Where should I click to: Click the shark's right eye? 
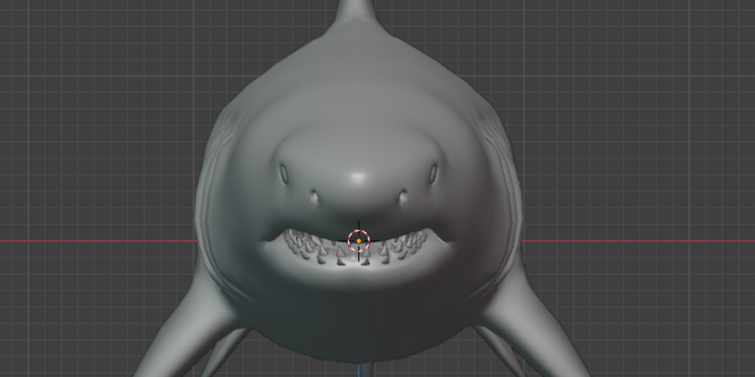(433, 173)
